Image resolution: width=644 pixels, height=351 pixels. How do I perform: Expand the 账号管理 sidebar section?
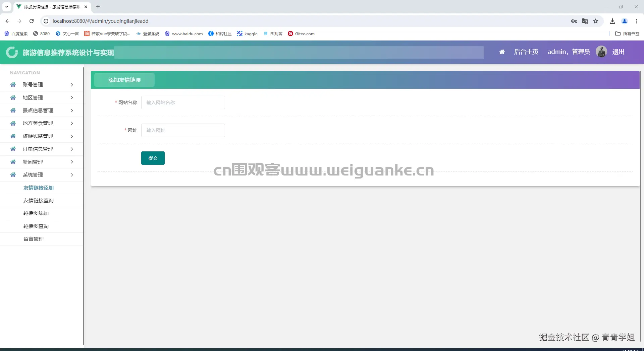(33, 84)
